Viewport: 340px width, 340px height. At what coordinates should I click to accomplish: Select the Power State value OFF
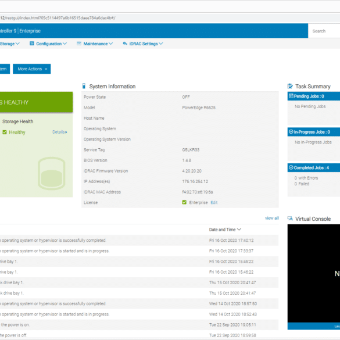186,97
